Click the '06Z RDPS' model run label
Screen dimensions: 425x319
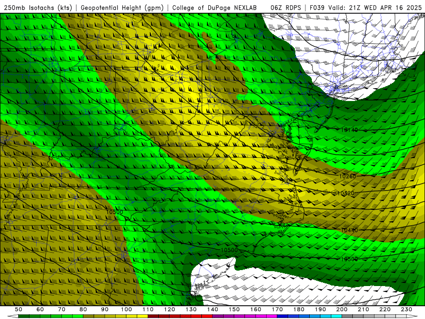(x=286, y=7)
